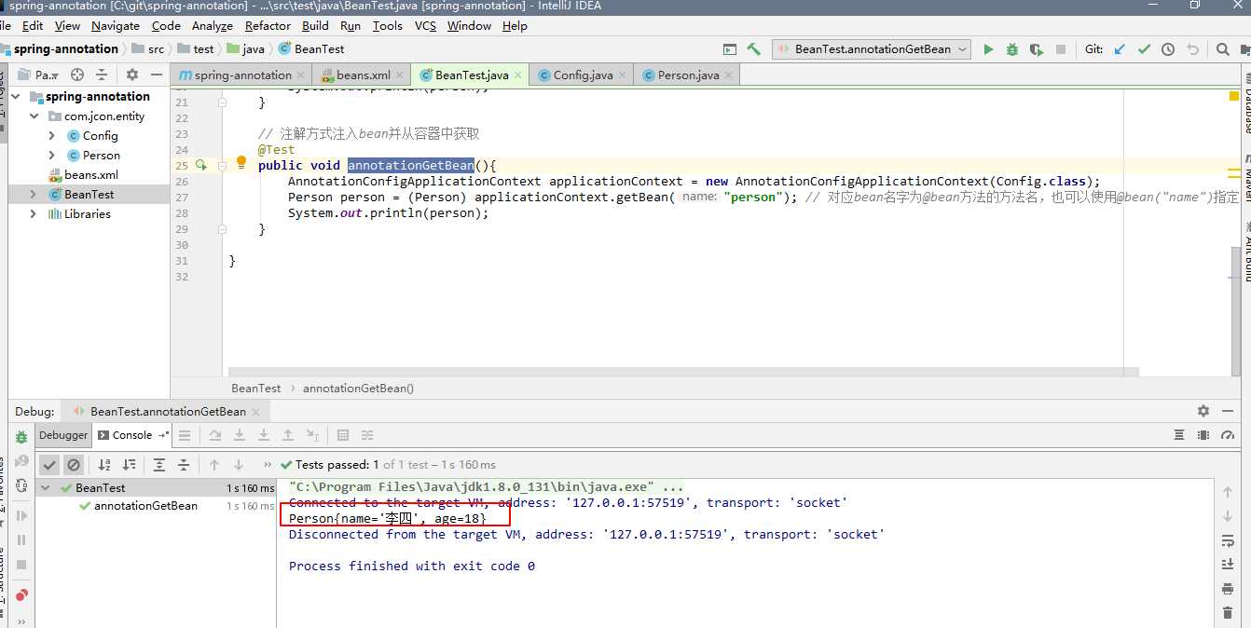Show Git history clock icon

click(x=1167, y=49)
